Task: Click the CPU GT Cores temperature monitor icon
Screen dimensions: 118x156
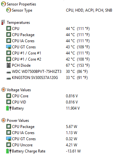Action: coord(9,47)
